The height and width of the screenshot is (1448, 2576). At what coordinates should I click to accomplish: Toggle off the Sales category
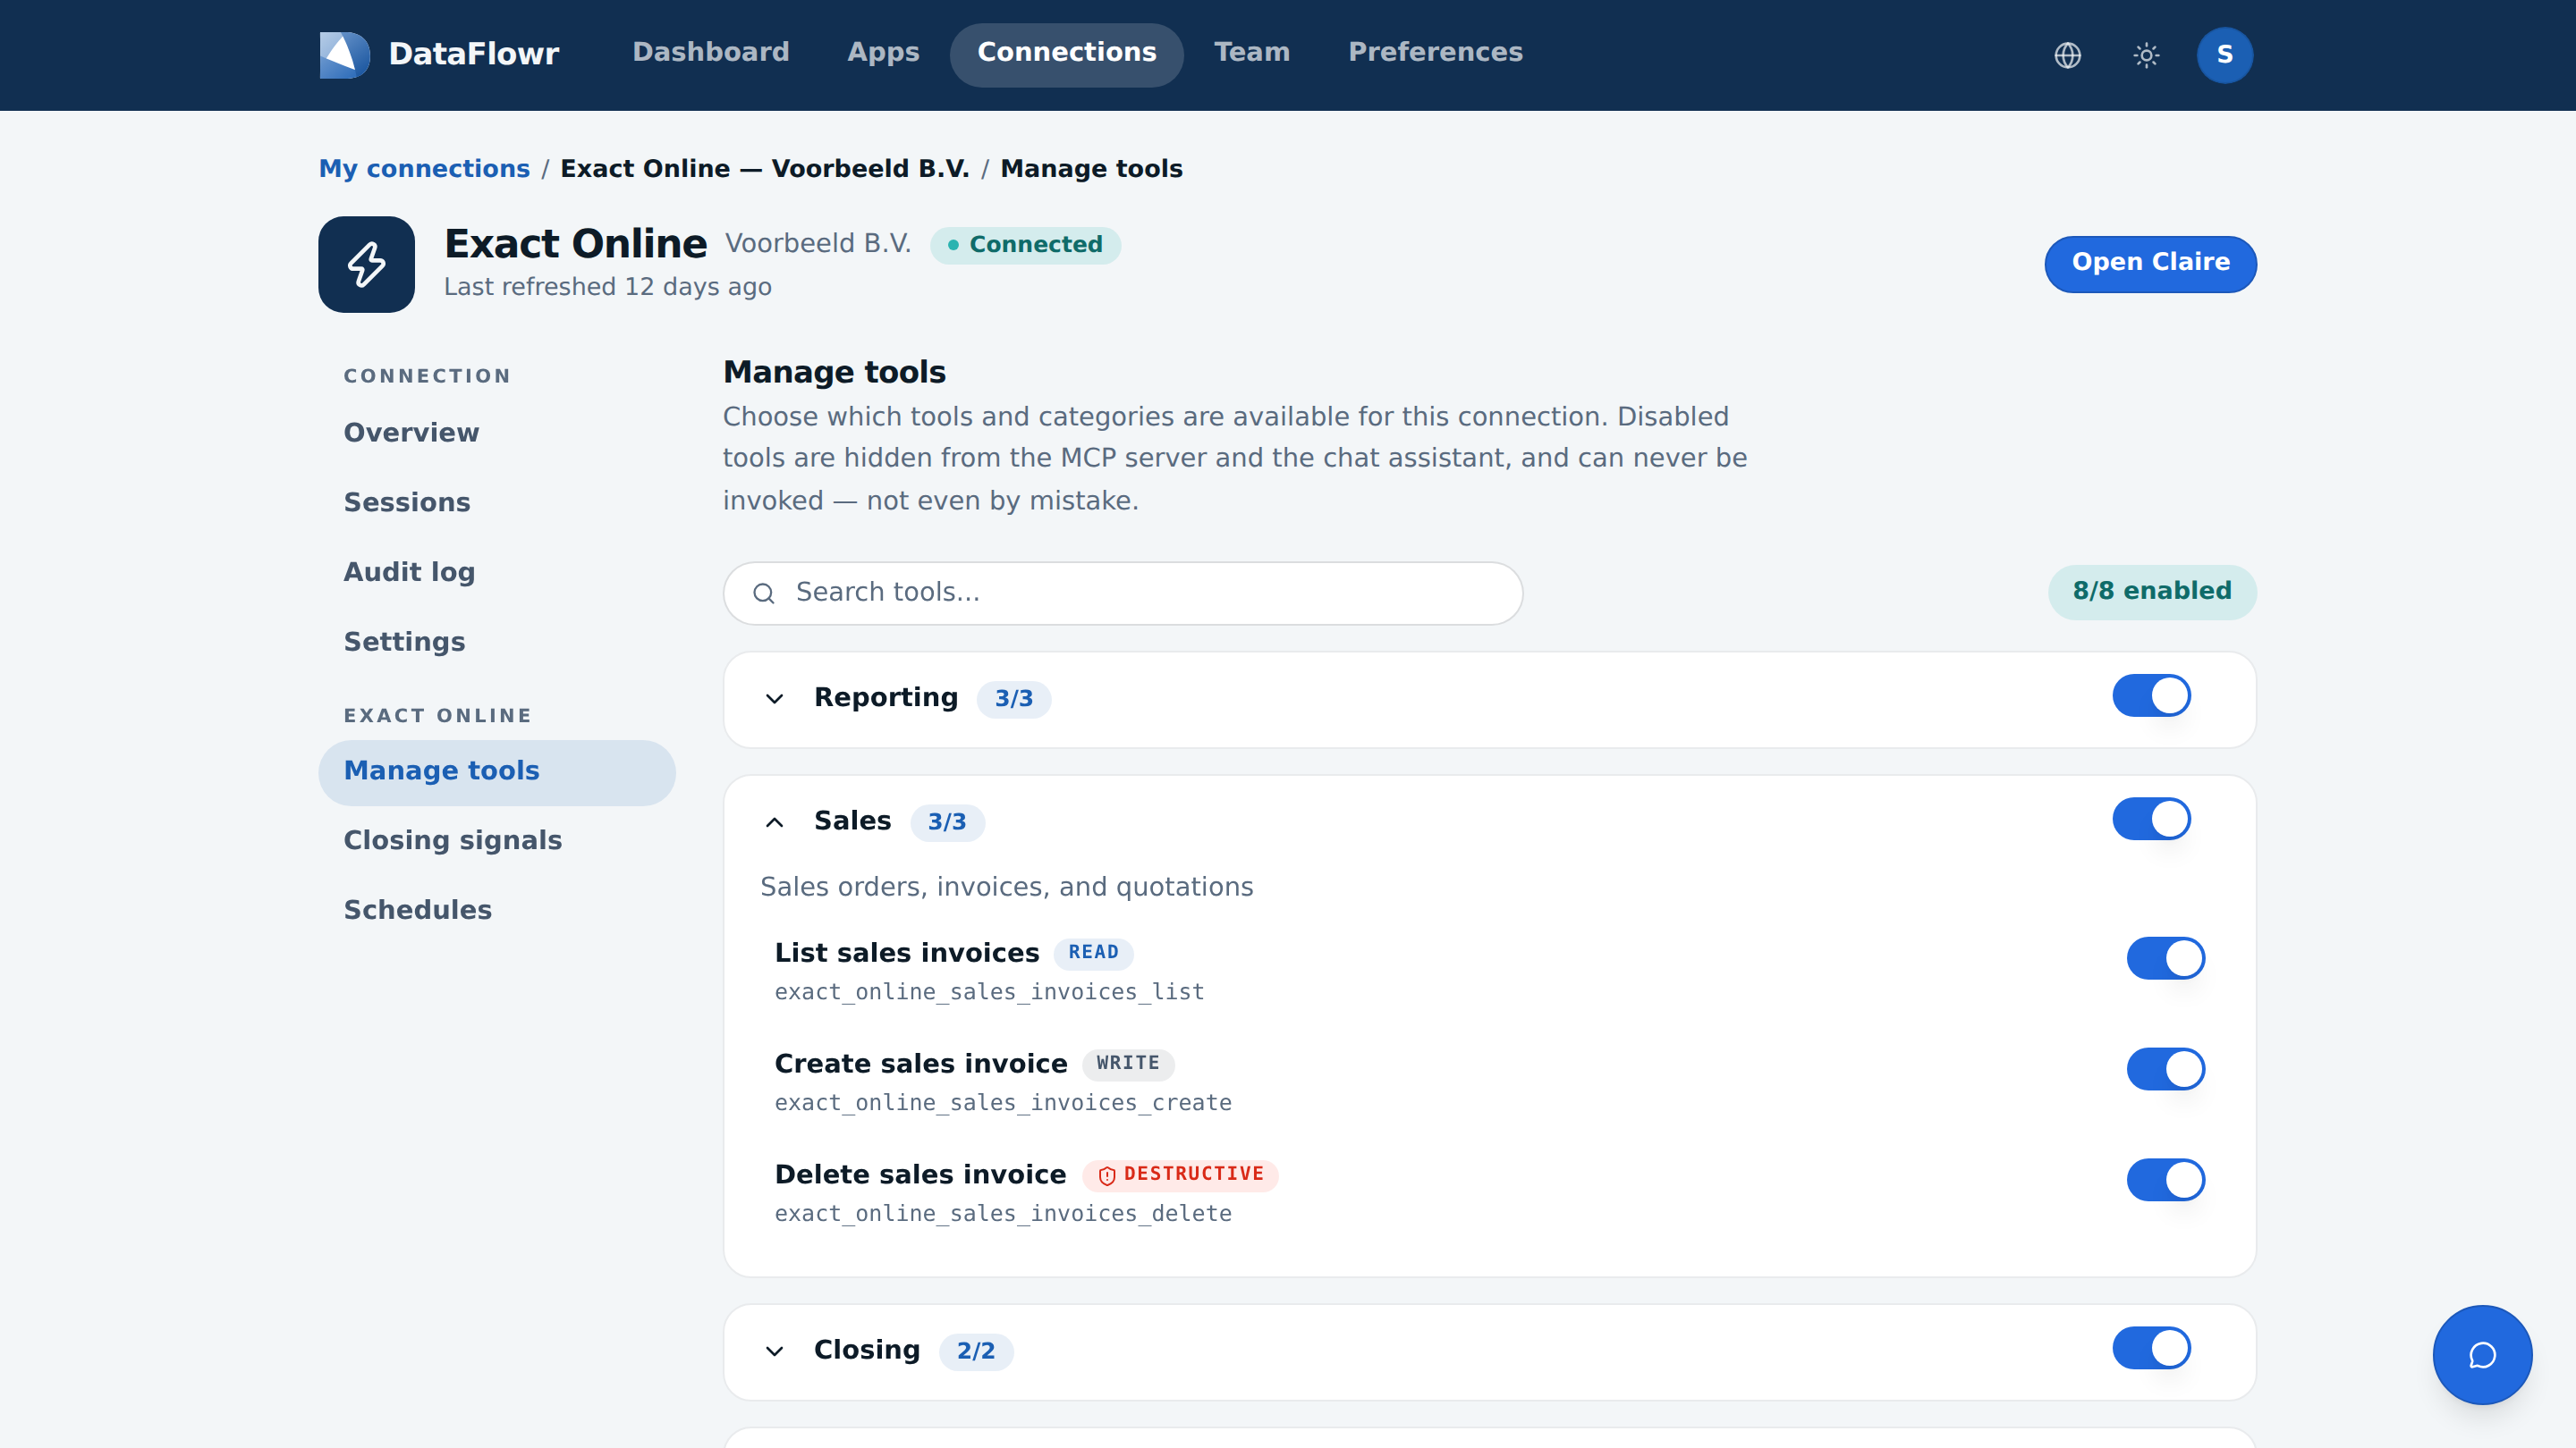[2151, 819]
